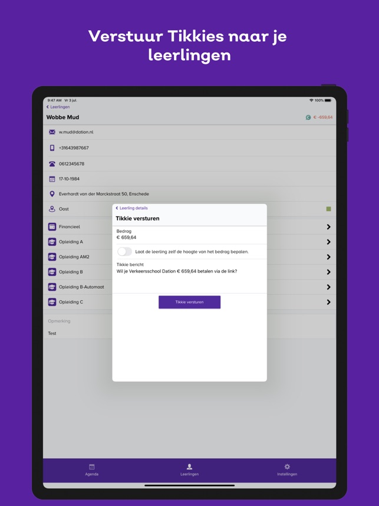Tap the negative balance € -659,64
This screenshot has width=379, height=506.
(323, 117)
